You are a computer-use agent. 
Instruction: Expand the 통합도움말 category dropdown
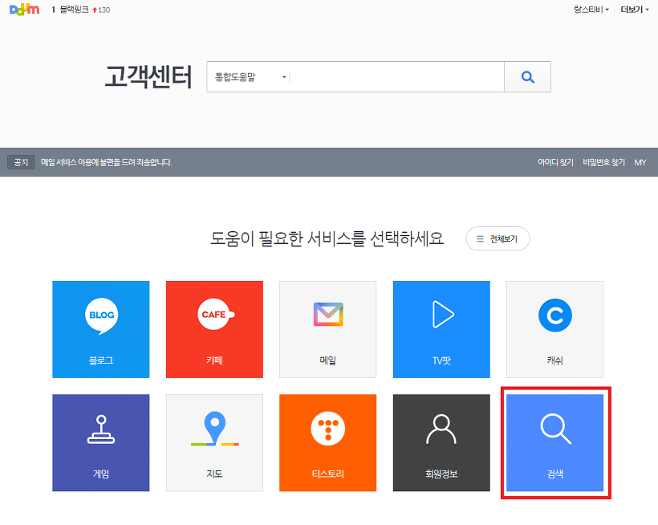tap(250, 77)
